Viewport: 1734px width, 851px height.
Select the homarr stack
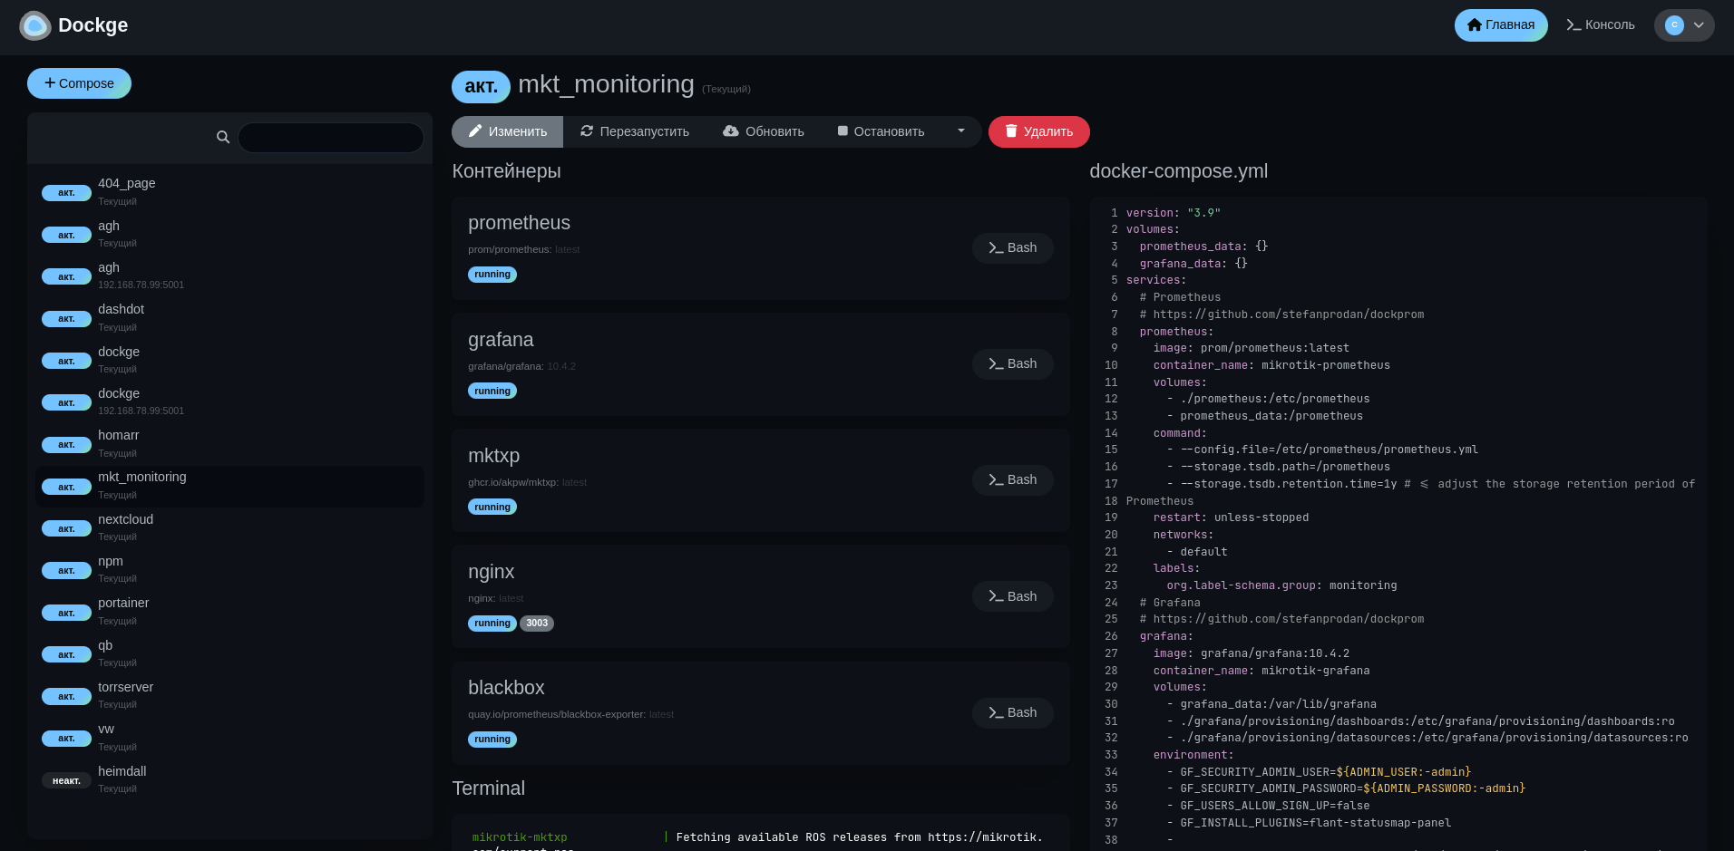229,443
